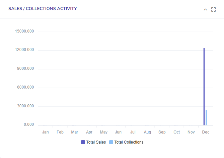Click the Dec month axis label
This screenshot has height=158, width=224.
206,132
